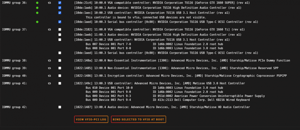Click the reset icon for IOMMU group 39

(x=49, y=68)
